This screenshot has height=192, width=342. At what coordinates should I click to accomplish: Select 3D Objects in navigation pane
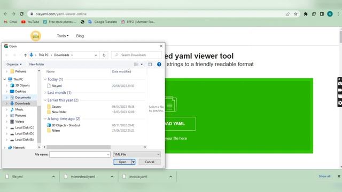coord(22,85)
